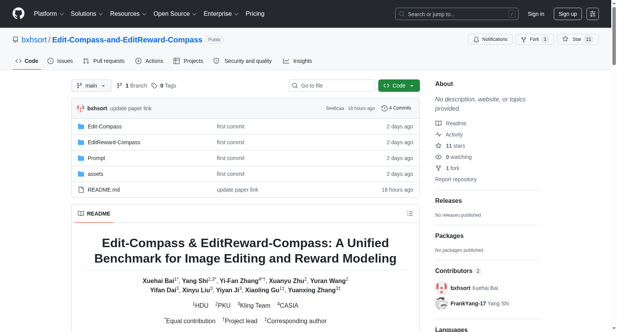617x332 pixels.
Task: Click the Edit-Compass folder icon
Action: [81, 126]
